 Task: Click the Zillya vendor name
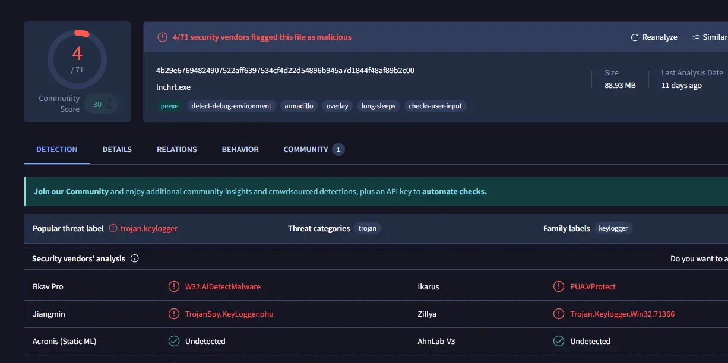pyautogui.click(x=427, y=314)
